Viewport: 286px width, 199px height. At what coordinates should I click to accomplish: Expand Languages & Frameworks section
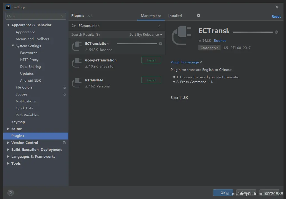[x=8, y=157]
